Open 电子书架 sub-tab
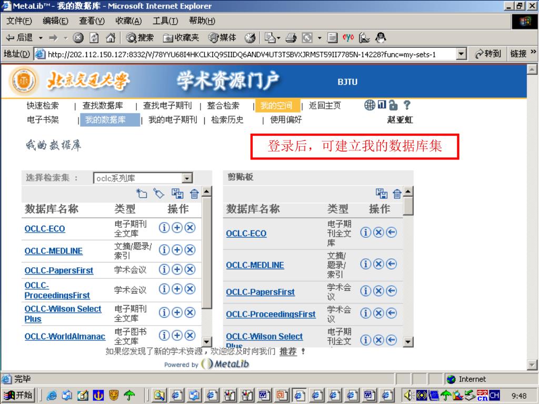539x404 pixels. coord(43,119)
